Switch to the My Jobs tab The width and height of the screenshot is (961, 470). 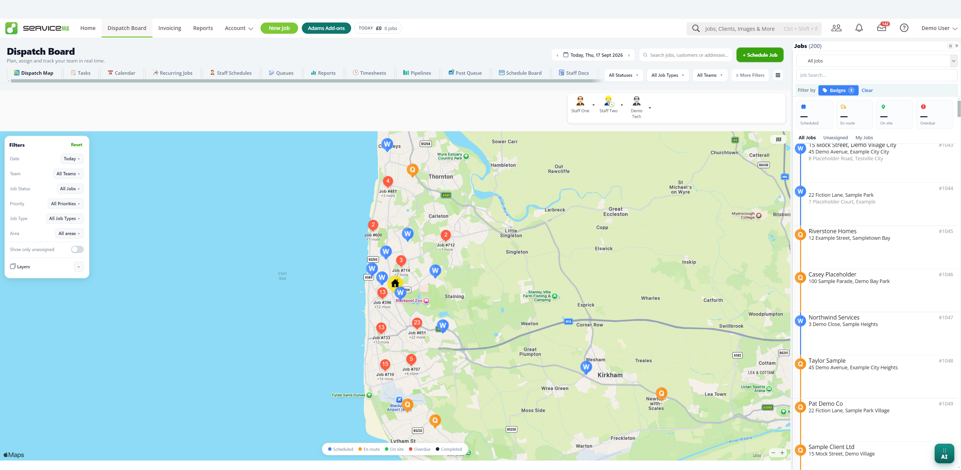864,137
